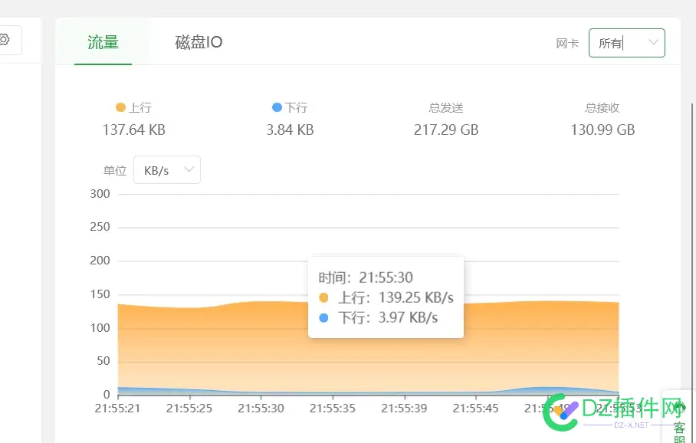Click the tooltip 上行 139.25 KB/s line
This screenshot has height=443, width=696.
coord(386,297)
